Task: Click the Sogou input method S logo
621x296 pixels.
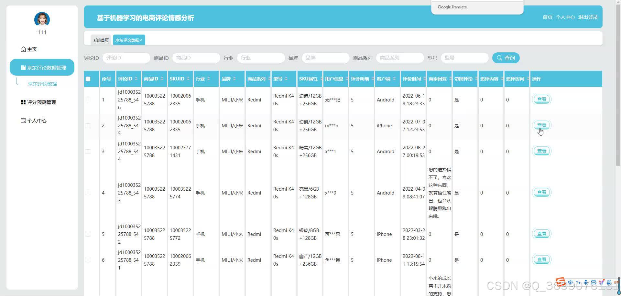Action: click(561, 282)
